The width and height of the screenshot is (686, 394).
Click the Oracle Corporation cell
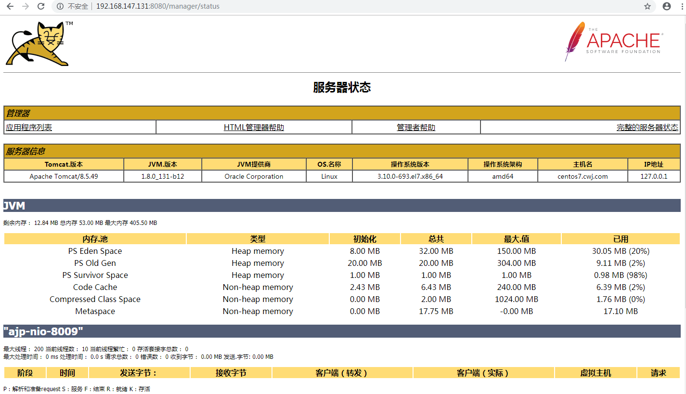(254, 176)
